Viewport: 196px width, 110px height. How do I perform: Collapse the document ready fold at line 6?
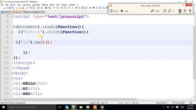12,27
